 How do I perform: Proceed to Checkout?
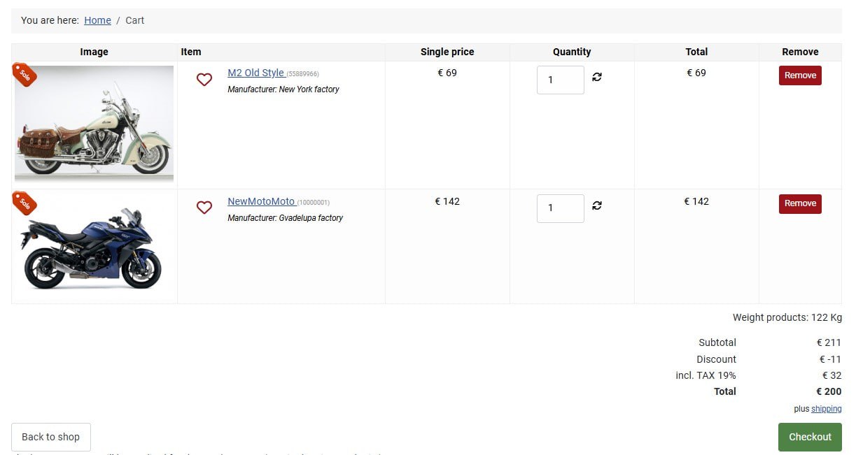click(x=810, y=437)
